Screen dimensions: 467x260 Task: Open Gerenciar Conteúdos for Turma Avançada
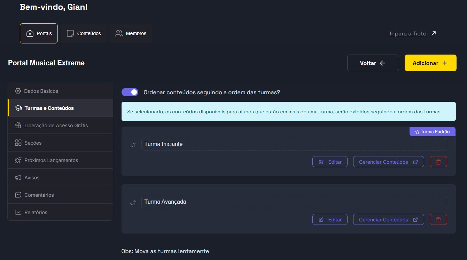388,219
